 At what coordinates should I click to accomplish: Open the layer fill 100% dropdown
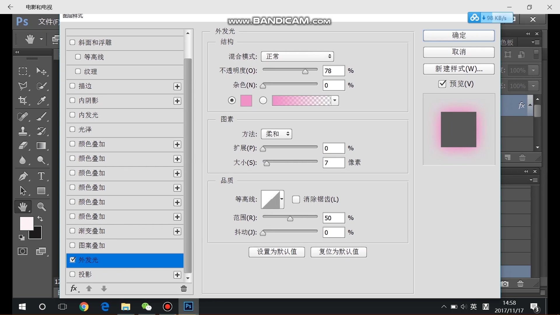click(533, 86)
